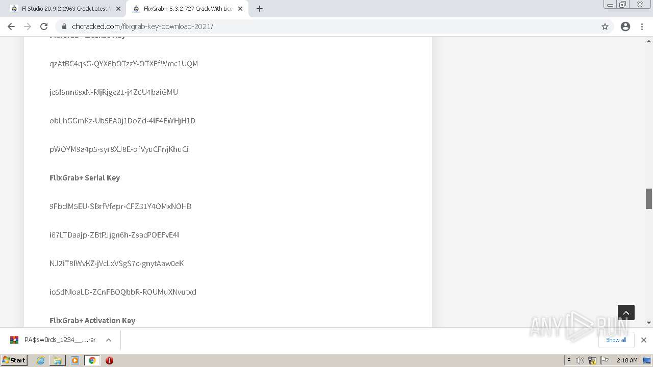
Task: Show hidden system tray icons
Action: [x=569, y=360]
